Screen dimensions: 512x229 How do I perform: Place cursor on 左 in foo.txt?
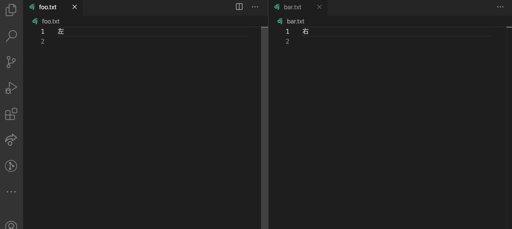[x=61, y=32]
